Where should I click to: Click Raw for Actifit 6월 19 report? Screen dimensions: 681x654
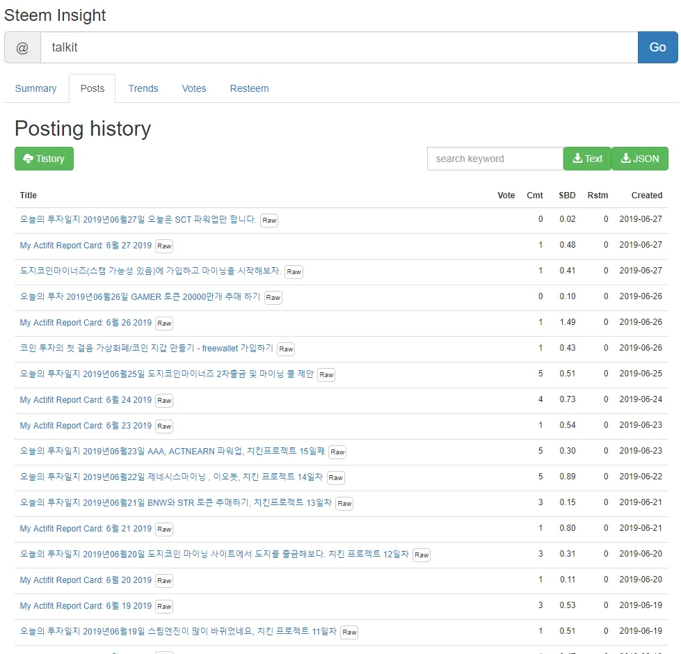click(164, 607)
